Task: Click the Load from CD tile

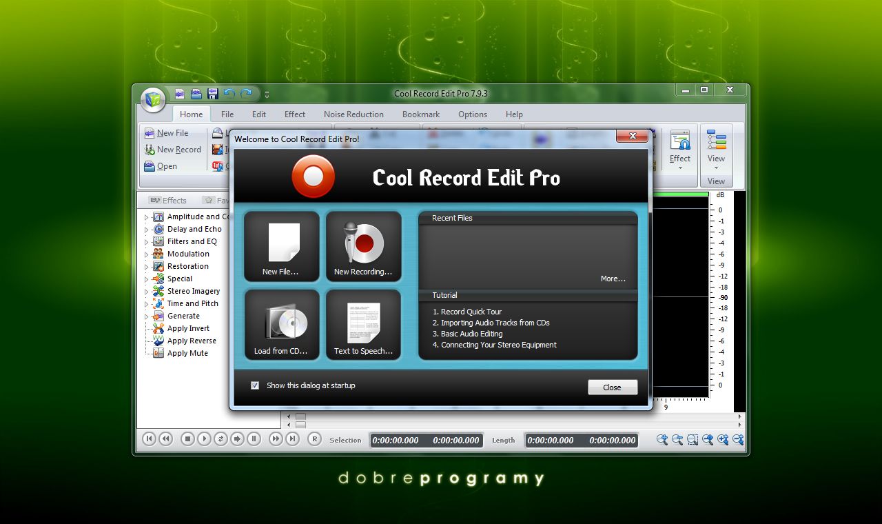Action: (282, 325)
